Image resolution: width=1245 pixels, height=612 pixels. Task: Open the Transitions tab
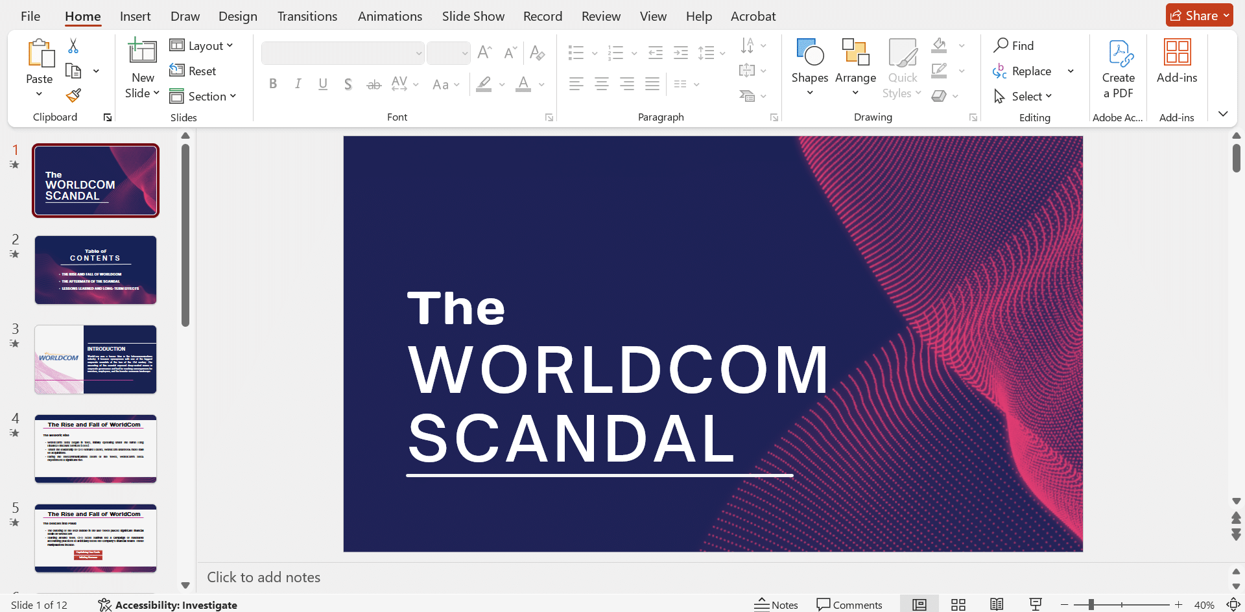(x=307, y=16)
